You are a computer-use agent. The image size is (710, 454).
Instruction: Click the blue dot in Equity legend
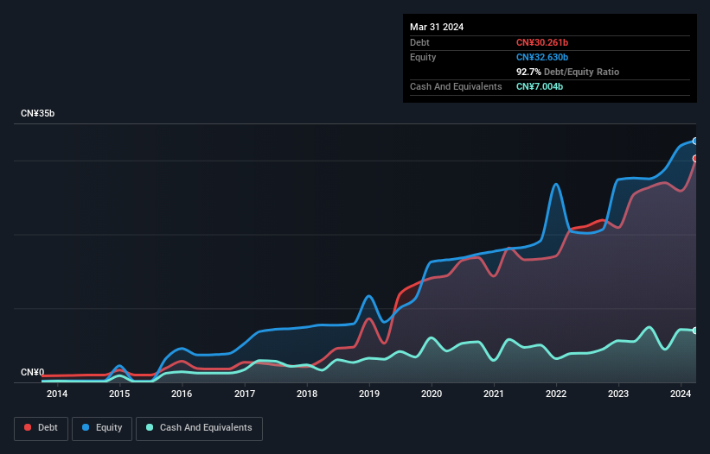[x=87, y=428]
